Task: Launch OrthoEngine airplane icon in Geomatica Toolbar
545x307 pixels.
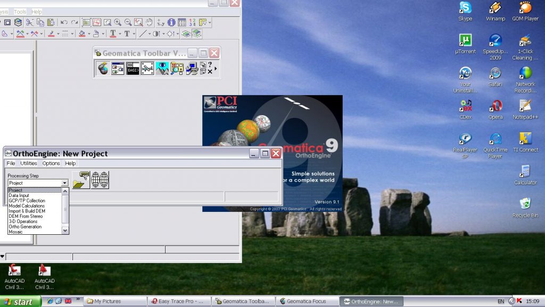Action: coord(147,69)
